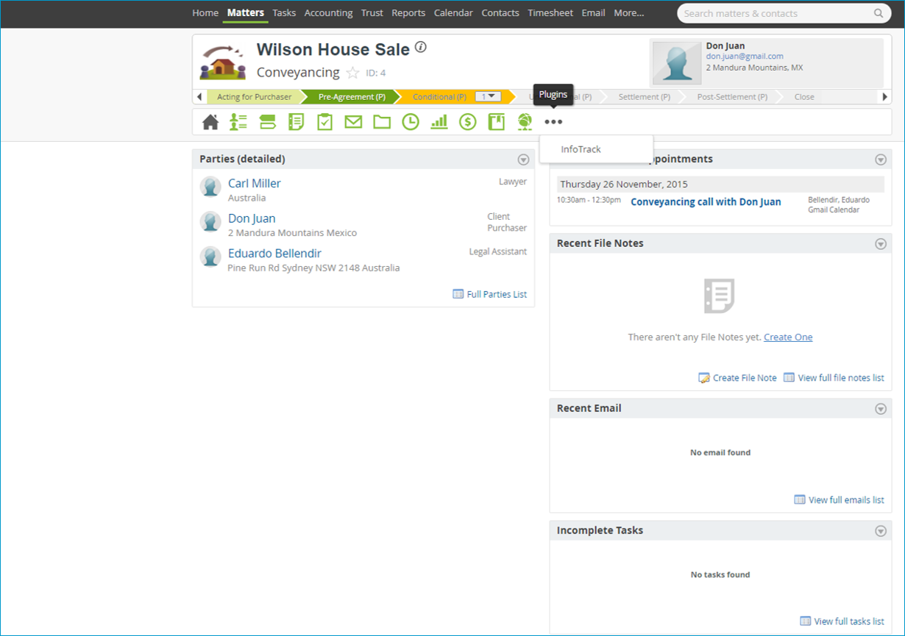
Task: Focus the Search matters & contacts field
Action: point(776,13)
